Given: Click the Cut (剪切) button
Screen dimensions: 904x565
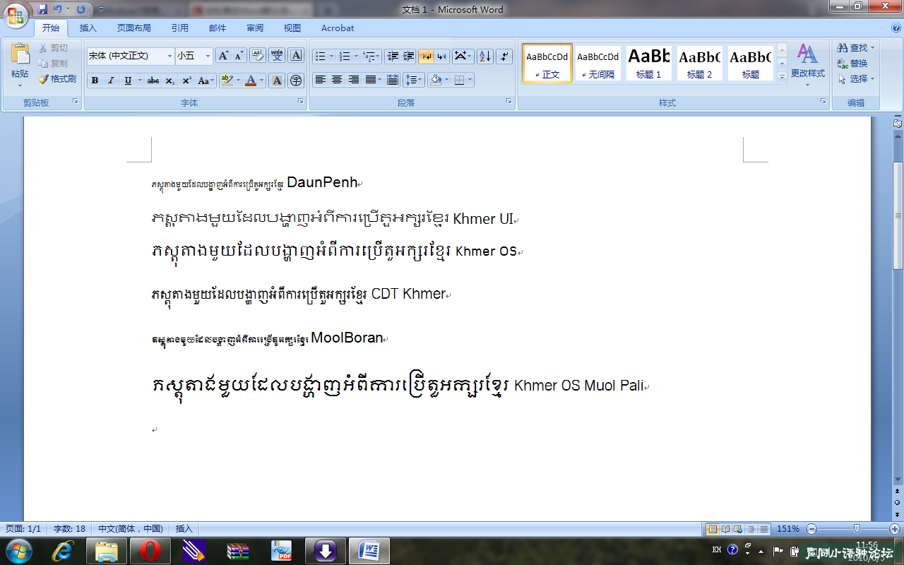Looking at the screenshot, I should click(x=54, y=48).
